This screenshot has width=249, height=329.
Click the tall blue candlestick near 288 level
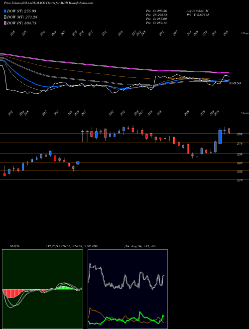tap(220, 137)
